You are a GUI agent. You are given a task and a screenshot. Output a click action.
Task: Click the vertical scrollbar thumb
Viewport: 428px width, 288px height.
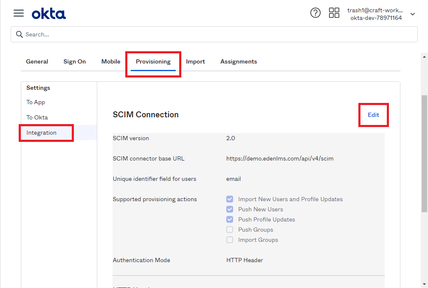pos(424,153)
